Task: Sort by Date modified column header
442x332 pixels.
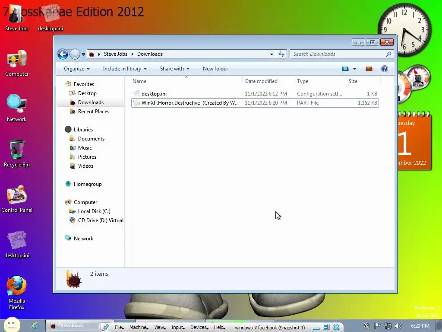Action: pyautogui.click(x=268, y=81)
